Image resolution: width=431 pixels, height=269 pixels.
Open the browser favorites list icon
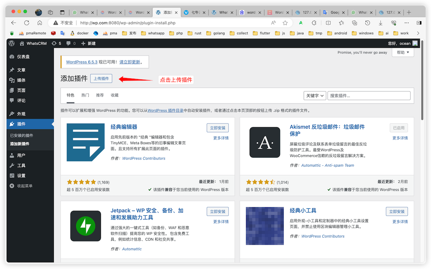[x=341, y=23]
